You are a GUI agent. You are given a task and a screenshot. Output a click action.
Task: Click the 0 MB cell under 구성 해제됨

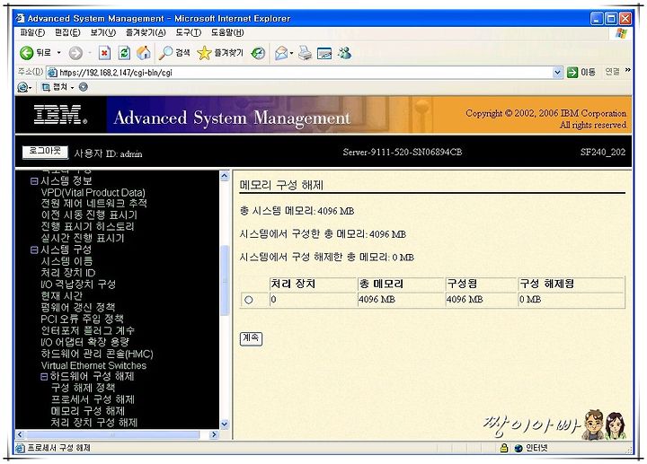click(571, 300)
